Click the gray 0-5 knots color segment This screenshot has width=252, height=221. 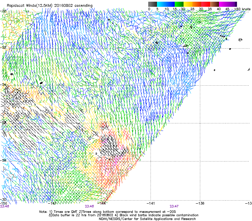point(153,4)
